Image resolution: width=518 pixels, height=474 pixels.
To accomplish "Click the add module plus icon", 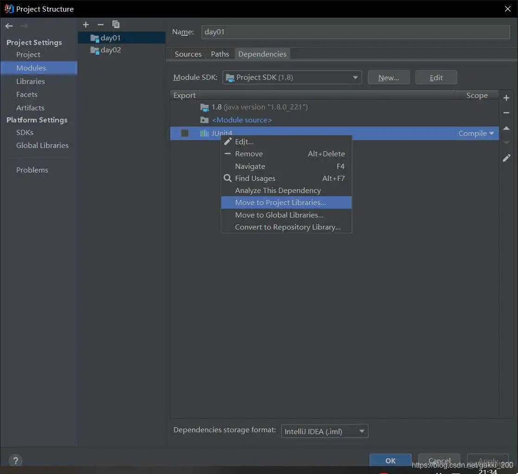I will [85, 24].
